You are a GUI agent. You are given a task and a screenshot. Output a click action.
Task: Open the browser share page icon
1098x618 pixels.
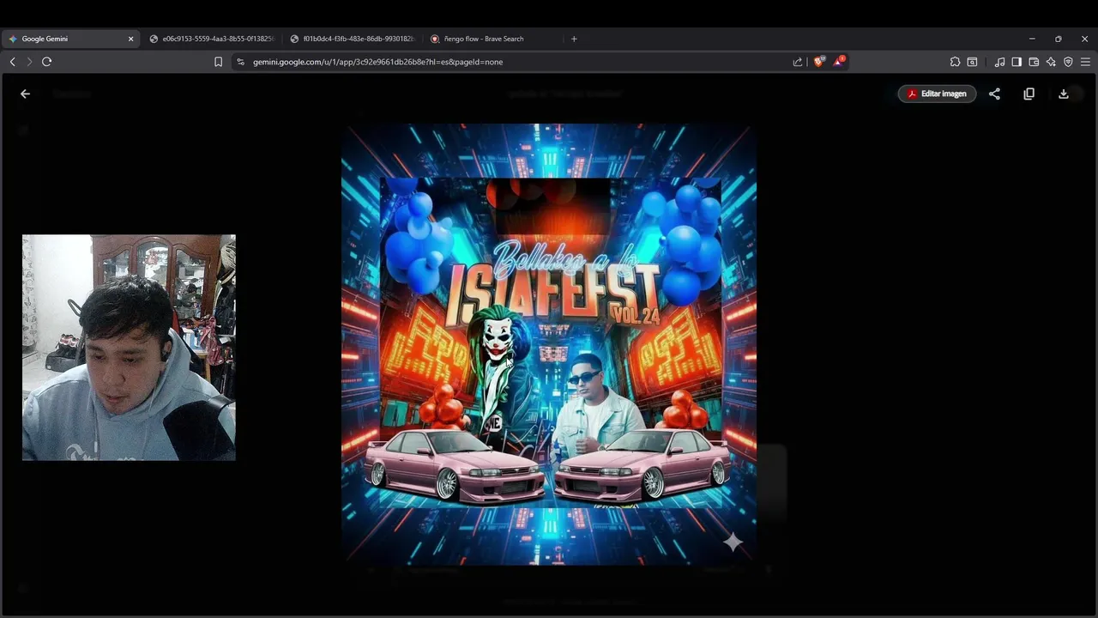point(798,62)
